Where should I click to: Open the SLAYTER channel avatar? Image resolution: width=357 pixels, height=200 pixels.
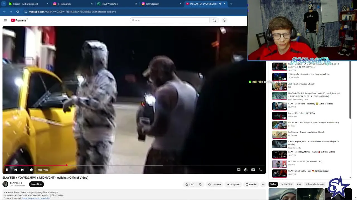click(x=5, y=184)
